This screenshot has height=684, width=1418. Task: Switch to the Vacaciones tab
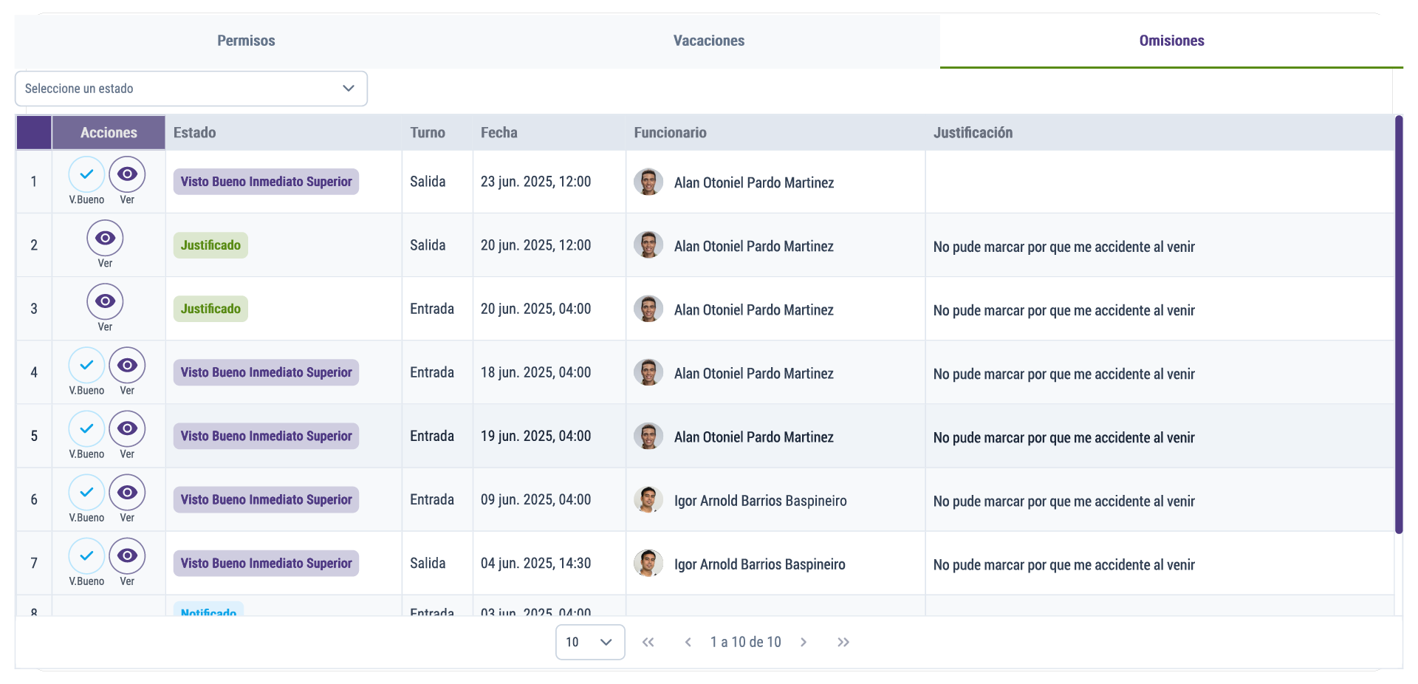point(708,41)
